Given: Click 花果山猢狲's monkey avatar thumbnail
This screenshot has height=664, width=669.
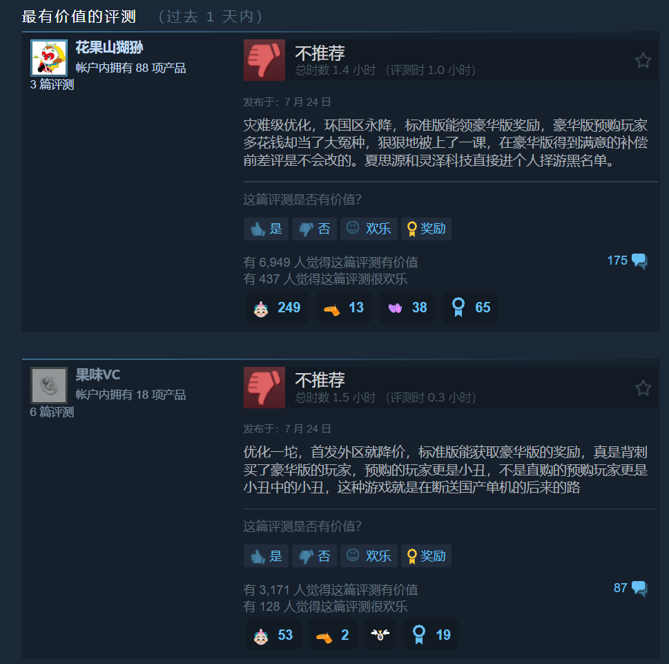Looking at the screenshot, I should pos(49,57).
